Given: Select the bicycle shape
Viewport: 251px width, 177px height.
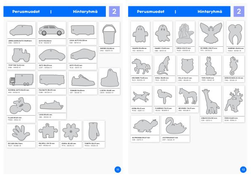Looking at the screenshot, I should point(20,106).
